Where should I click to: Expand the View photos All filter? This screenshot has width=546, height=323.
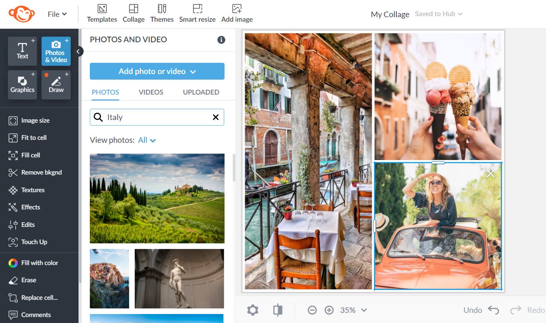pyautogui.click(x=147, y=140)
